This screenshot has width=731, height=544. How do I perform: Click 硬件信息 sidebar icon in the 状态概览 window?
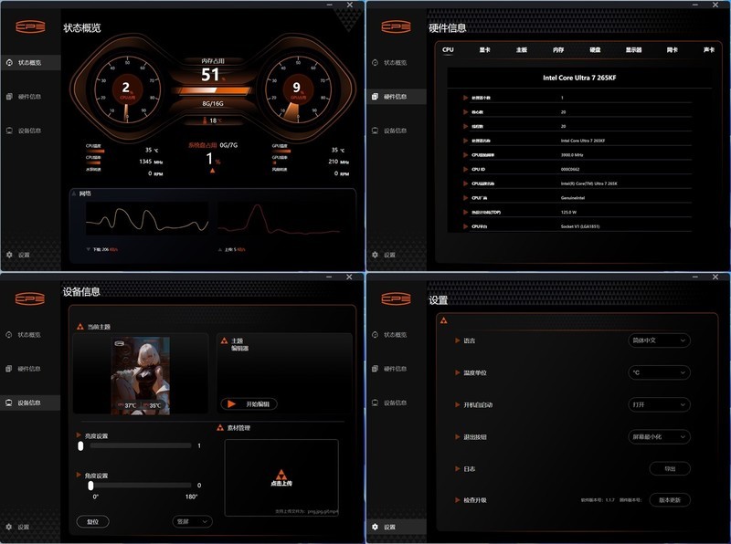click(x=9, y=97)
